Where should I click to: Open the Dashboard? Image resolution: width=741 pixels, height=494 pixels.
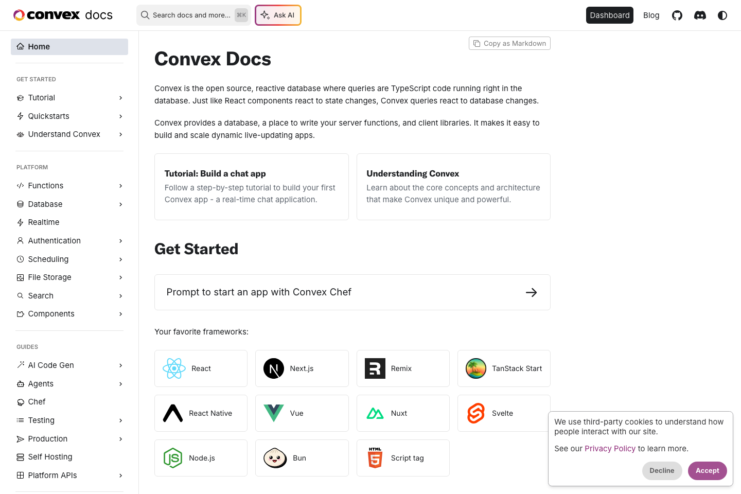(609, 15)
